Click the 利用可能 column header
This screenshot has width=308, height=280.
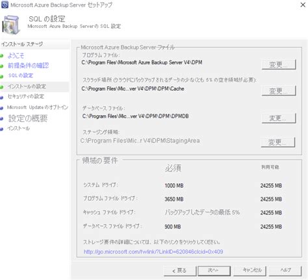(270, 167)
